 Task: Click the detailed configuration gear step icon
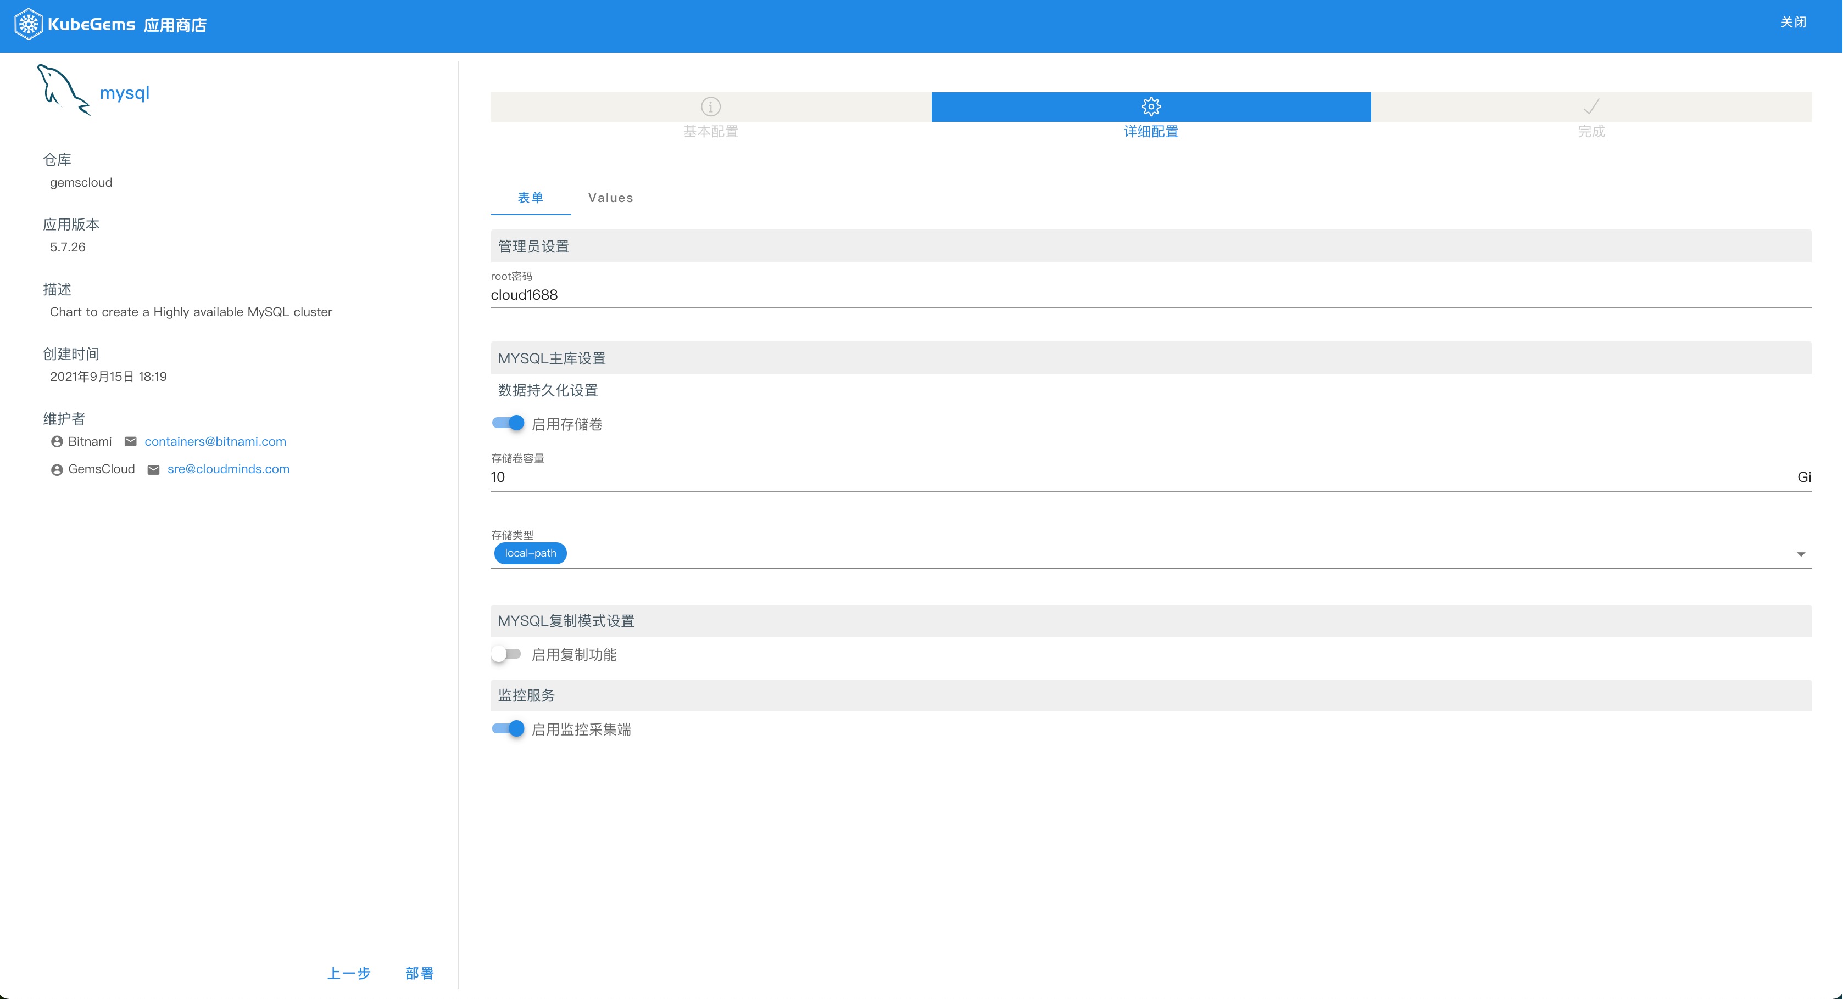[x=1151, y=106]
